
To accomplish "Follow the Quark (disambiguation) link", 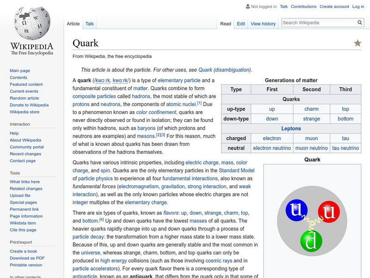I will coord(224,70).
